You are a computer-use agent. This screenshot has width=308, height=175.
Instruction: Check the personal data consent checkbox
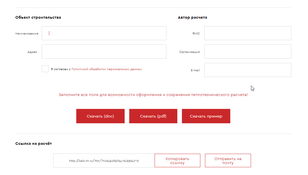(x=45, y=69)
